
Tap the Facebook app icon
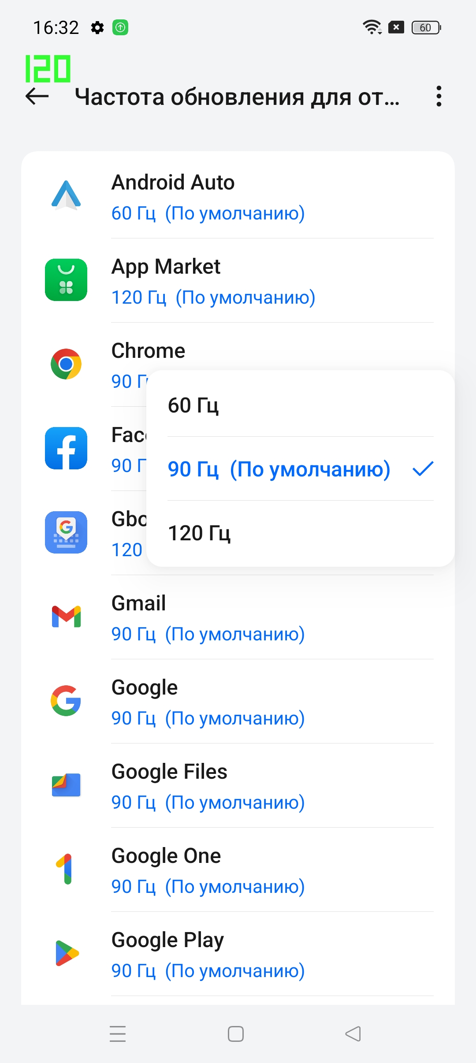click(x=66, y=448)
